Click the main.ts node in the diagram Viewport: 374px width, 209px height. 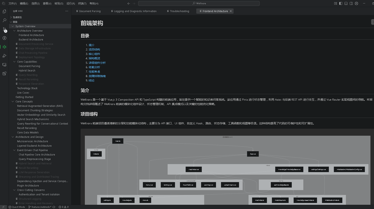pyautogui.click(x=118, y=141)
